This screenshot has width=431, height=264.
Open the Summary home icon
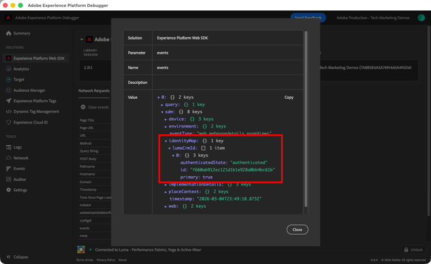9,33
